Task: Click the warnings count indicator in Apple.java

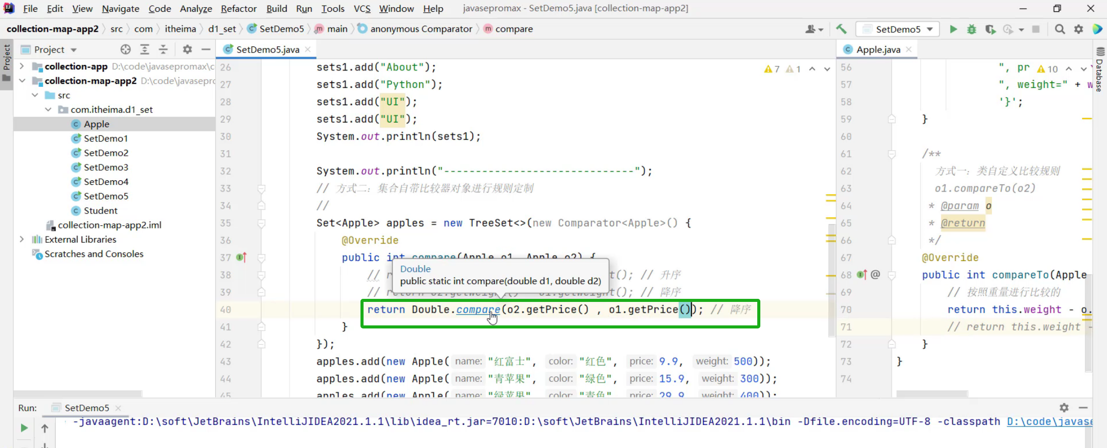Action: pos(1047,69)
